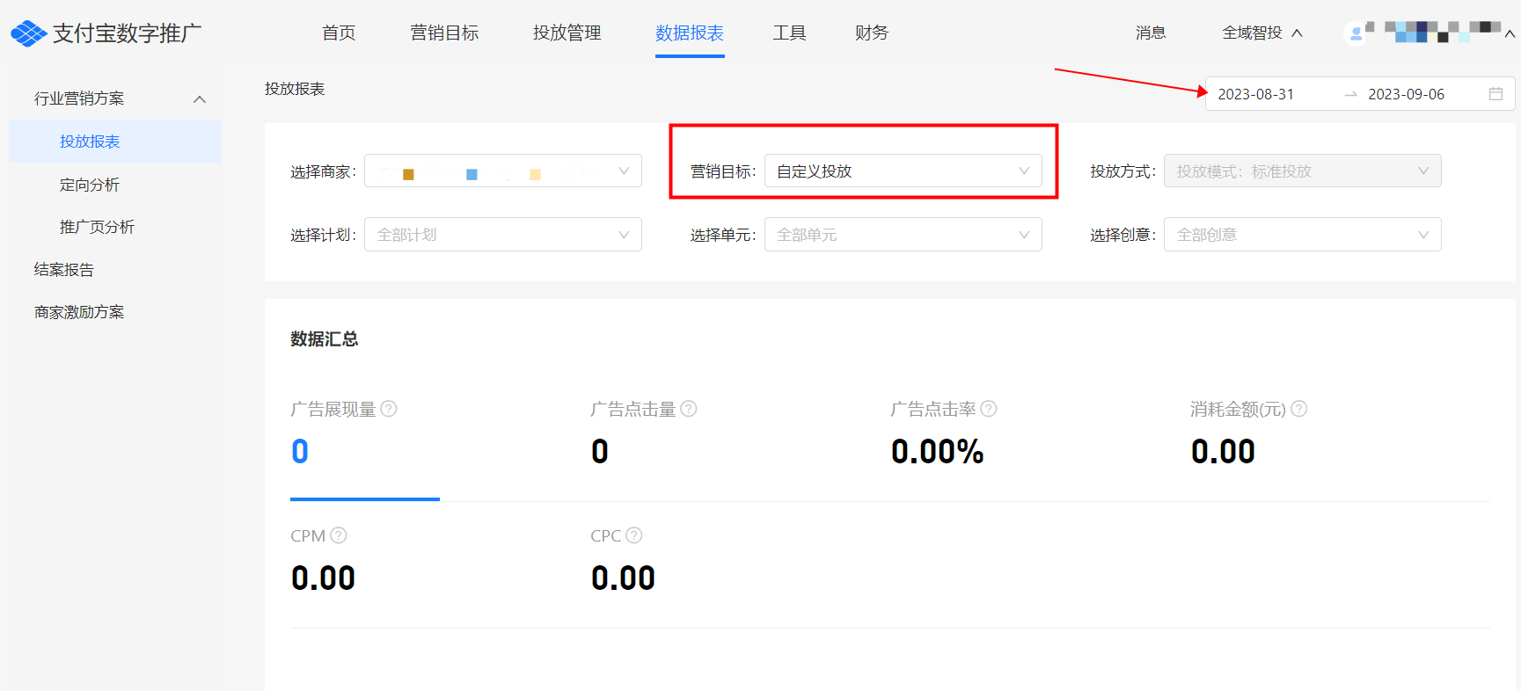Viewport: 1521px width, 691px height.
Task: Go to 首页 tab
Action: (x=339, y=33)
